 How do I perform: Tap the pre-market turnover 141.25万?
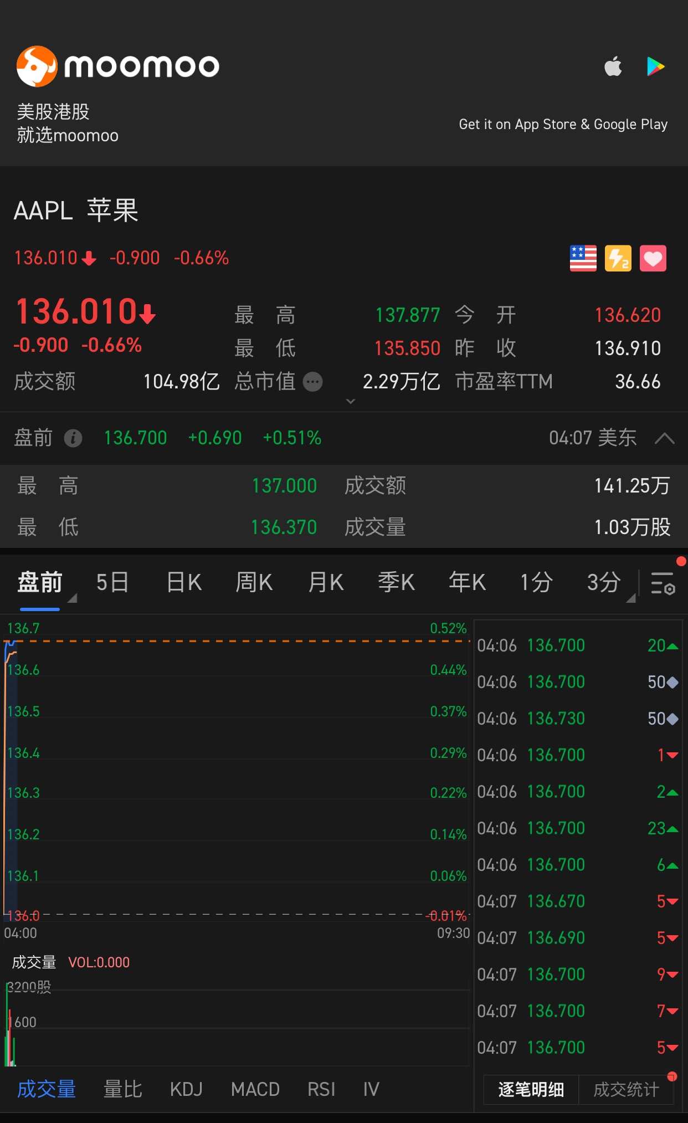[632, 486]
